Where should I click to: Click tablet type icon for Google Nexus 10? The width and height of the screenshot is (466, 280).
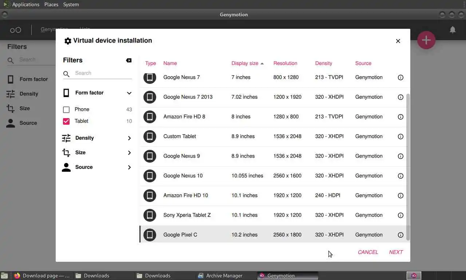tap(150, 176)
